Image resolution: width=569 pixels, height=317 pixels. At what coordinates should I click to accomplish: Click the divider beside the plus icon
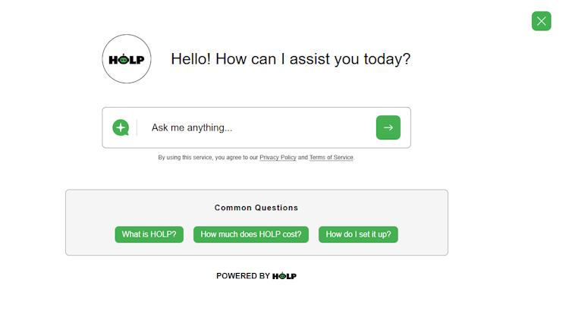pyautogui.click(x=137, y=127)
